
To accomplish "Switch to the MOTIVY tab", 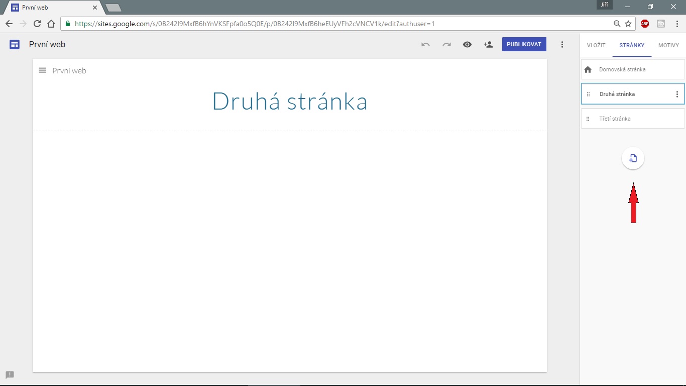I will point(668,45).
